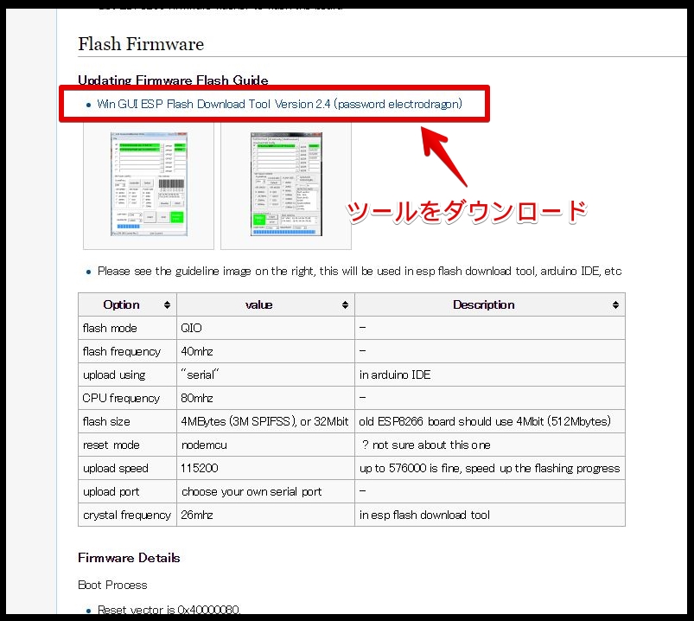Select the 'not sure about this one' cell
This screenshot has width=694, height=621.
point(490,445)
